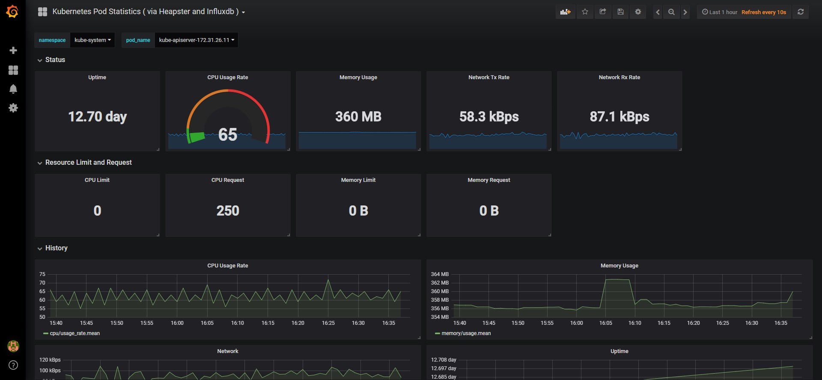Image resolution: width=822 pixels, height=380 pixels.
Task: Shift time range backwards
Action: click(658, 12)
